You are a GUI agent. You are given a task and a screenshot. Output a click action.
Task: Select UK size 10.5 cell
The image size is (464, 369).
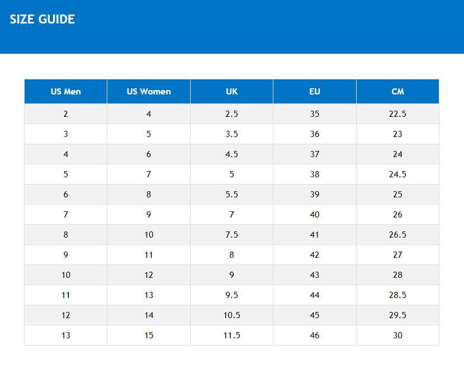(231, 315)
